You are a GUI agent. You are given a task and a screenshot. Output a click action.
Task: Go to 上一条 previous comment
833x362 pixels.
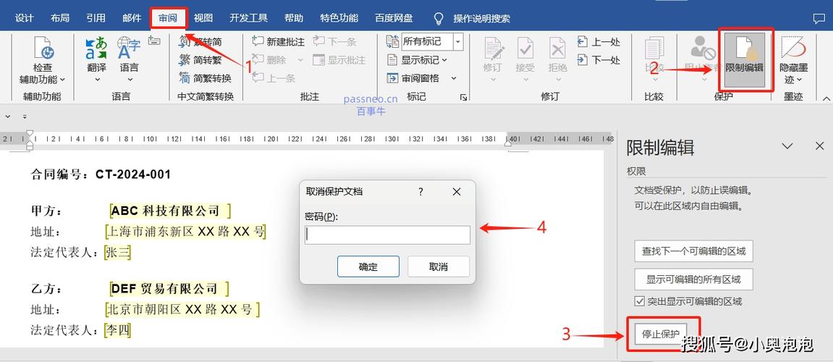point(274,78)
